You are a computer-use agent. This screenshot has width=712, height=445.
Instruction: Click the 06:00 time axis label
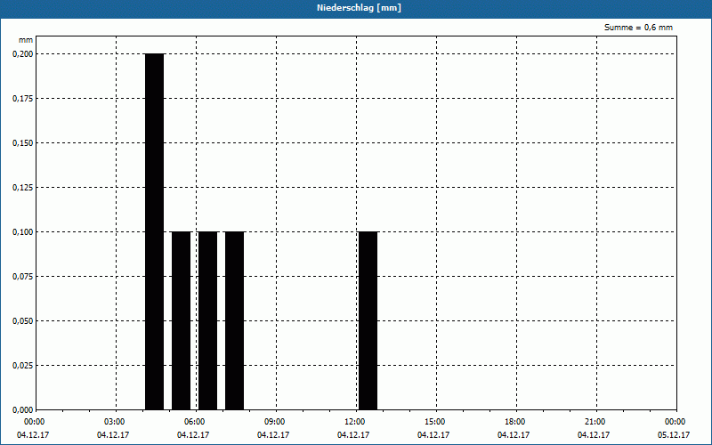(x=195, y=422)
